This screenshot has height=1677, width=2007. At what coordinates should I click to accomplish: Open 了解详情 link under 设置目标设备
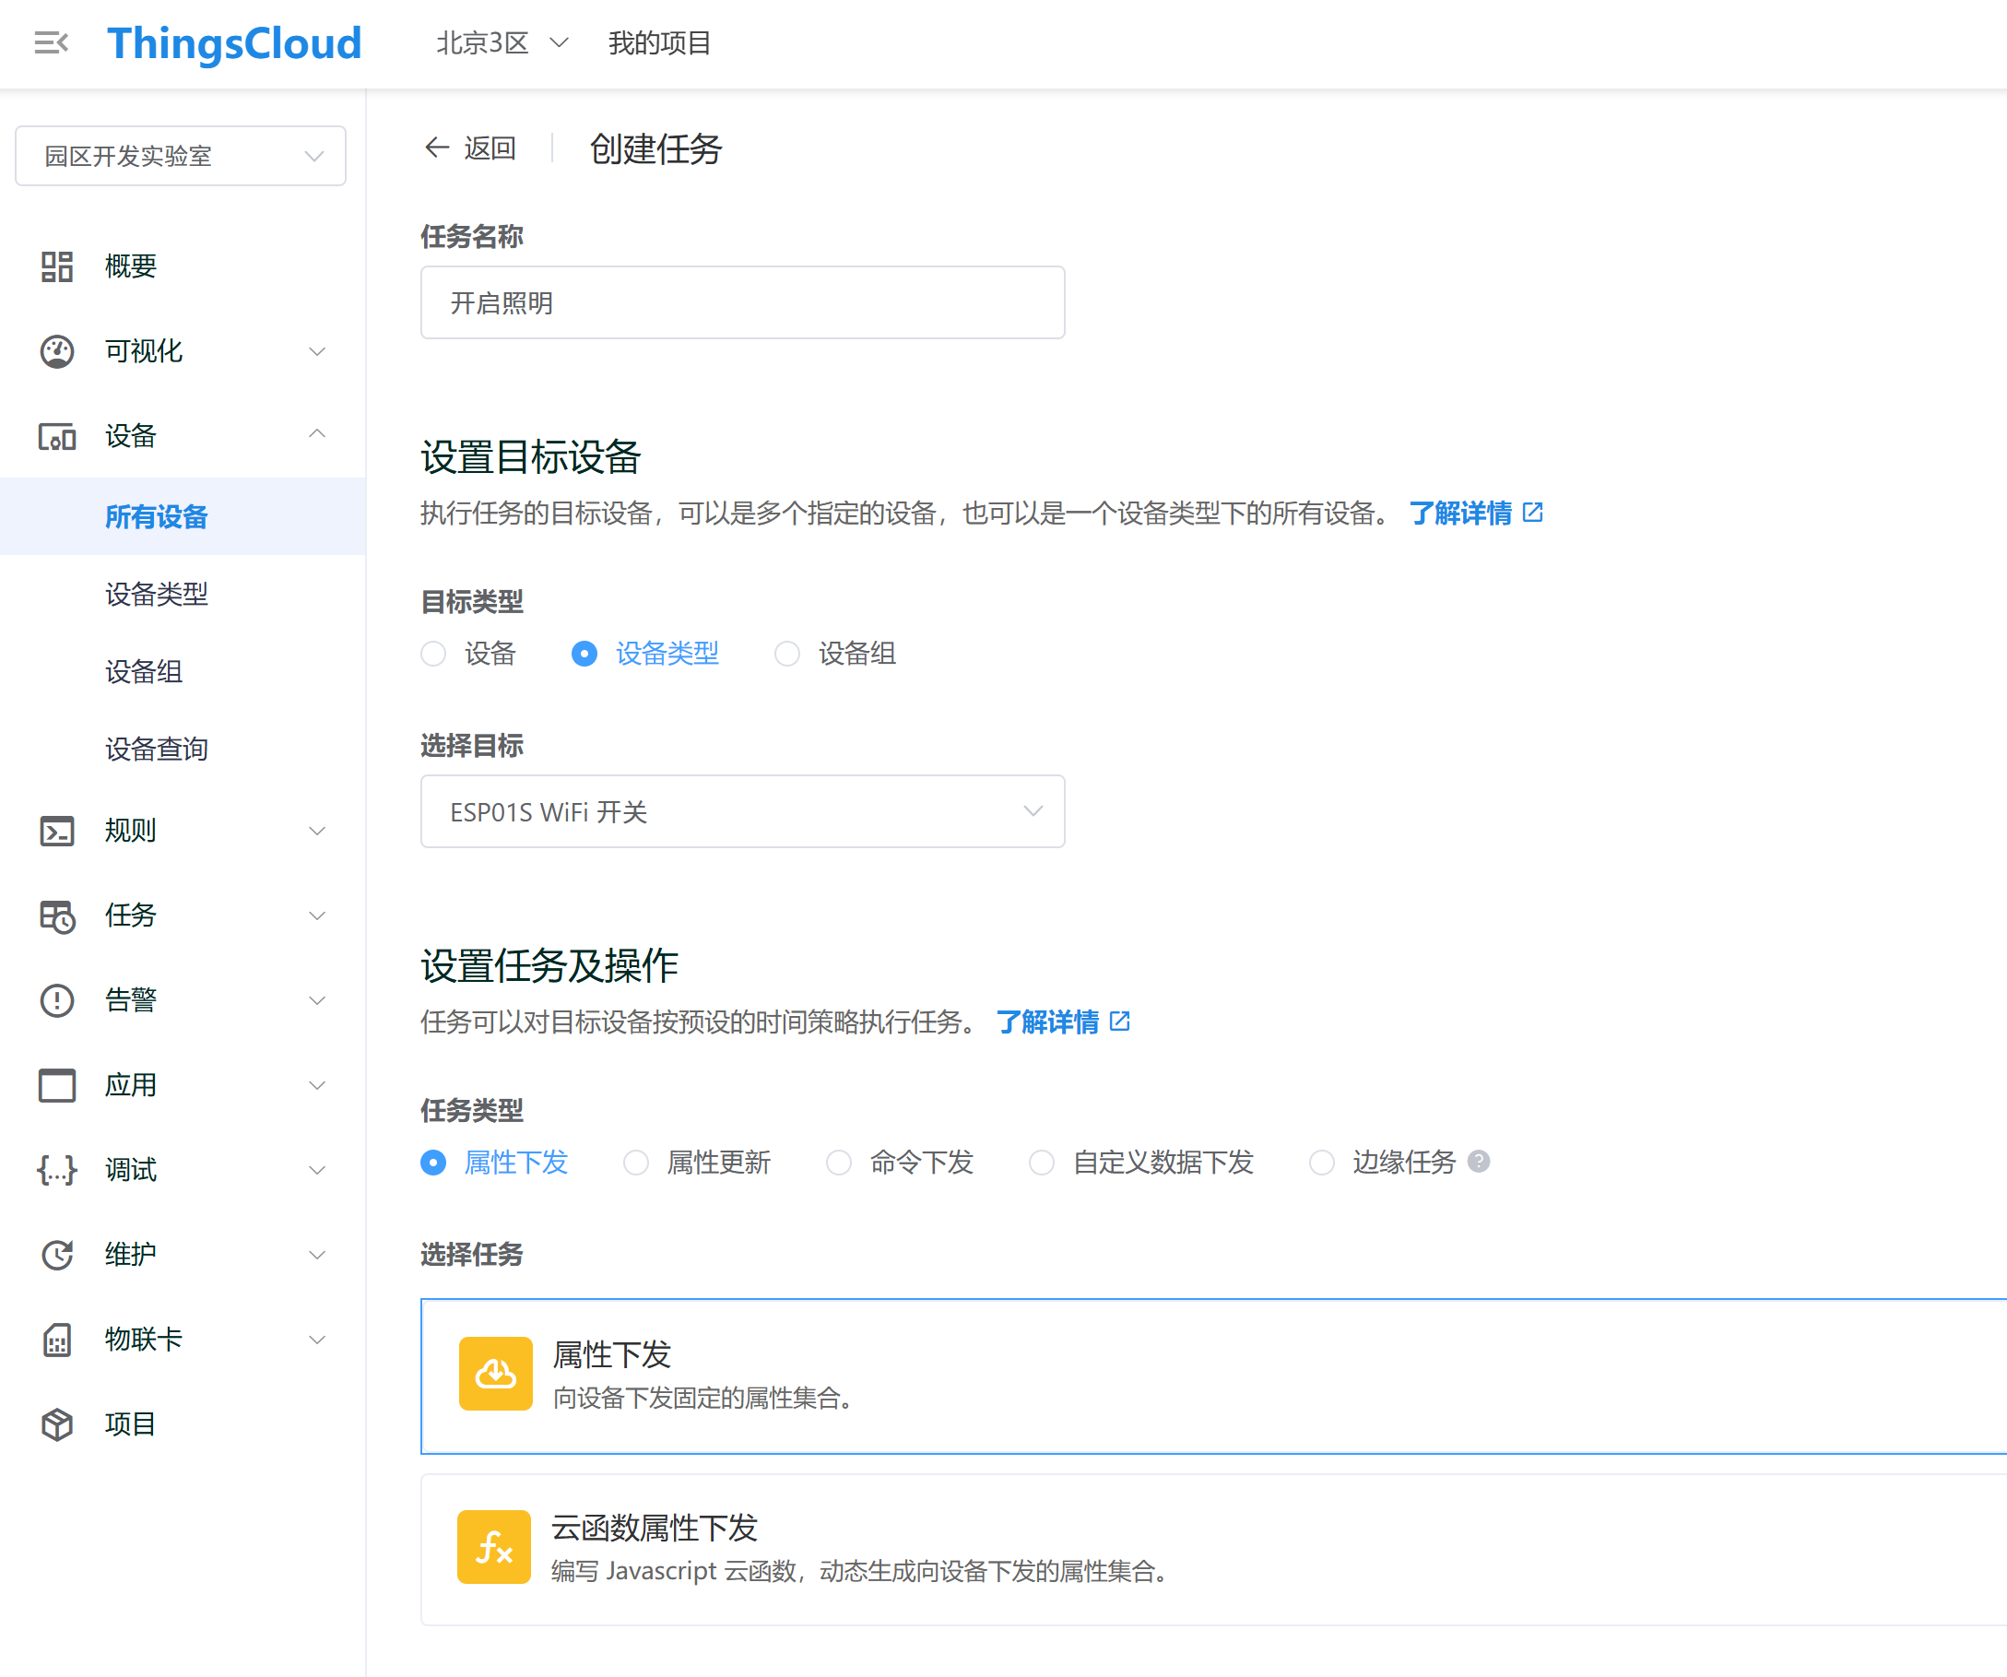(x=1460, y=514)
